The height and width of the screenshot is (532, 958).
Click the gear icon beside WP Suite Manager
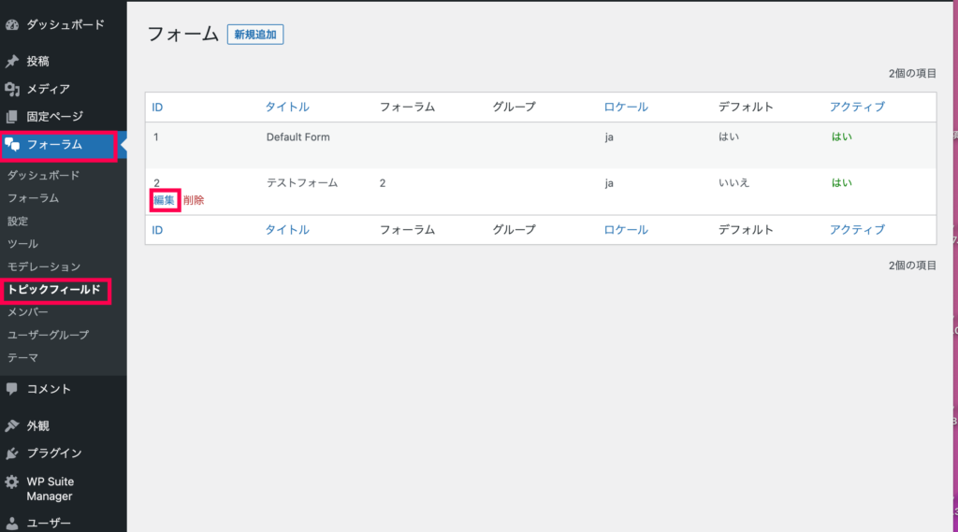pyautogui.click(x=12, y=482)
